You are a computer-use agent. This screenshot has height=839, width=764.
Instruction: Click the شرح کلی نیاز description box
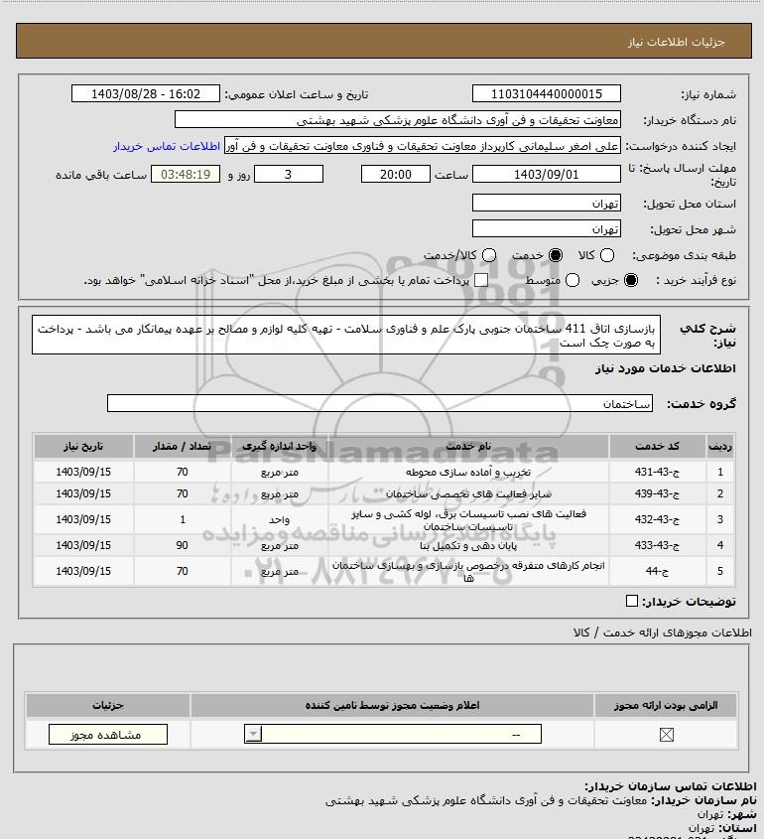point(346,335)
